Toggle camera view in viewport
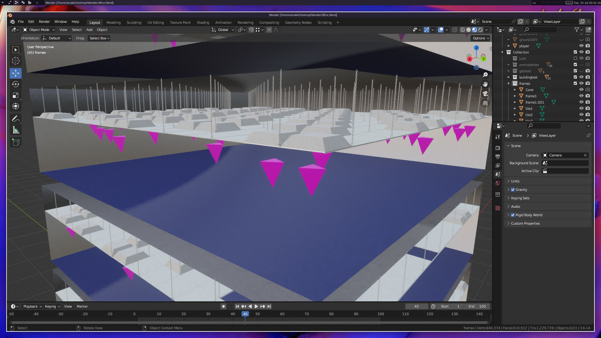The image size is (601, 338). (x=485, y=94)
